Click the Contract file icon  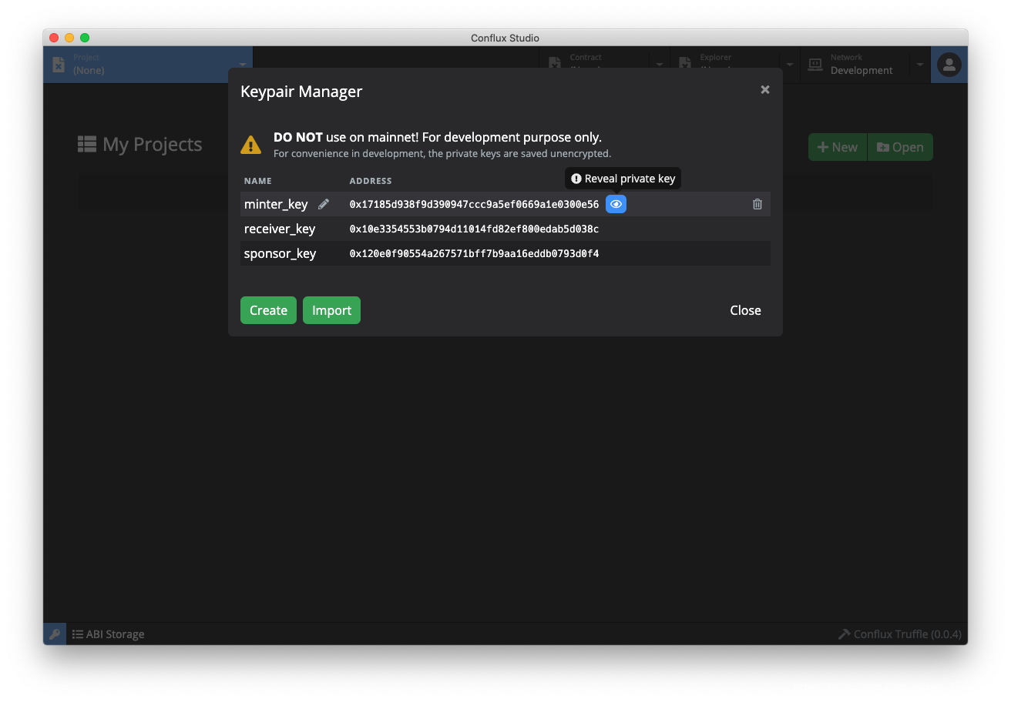click(x=554, y=63)
